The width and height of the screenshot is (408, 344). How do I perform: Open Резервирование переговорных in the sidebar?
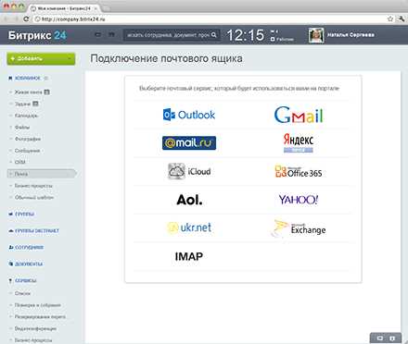click(x=40, y=317)
